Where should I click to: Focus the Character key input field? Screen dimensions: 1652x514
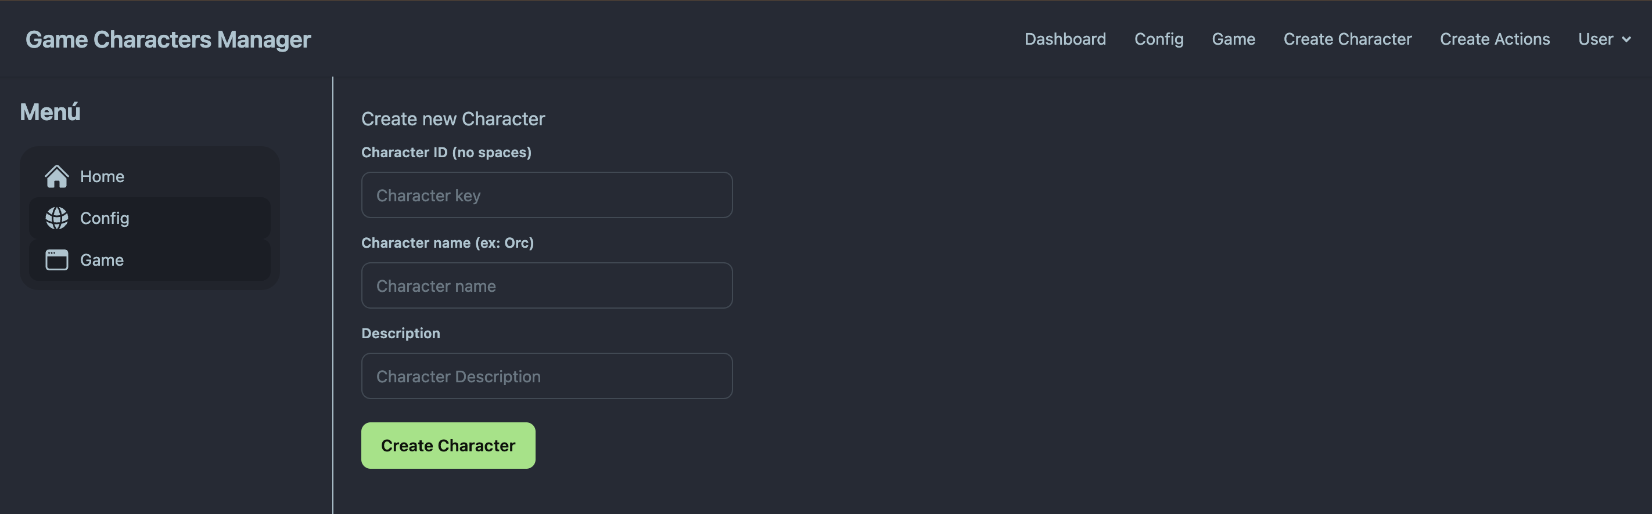[x=547, y=196]
